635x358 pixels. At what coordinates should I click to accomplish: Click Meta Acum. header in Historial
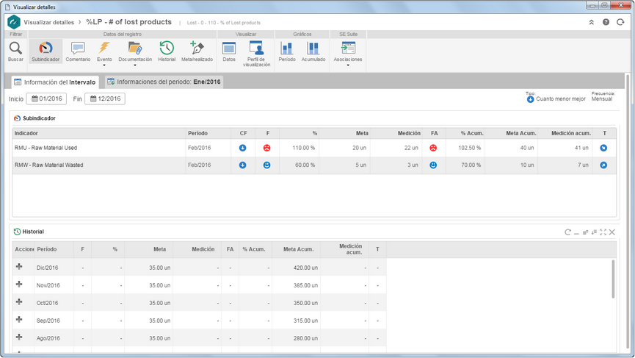[x=296, y=249]
